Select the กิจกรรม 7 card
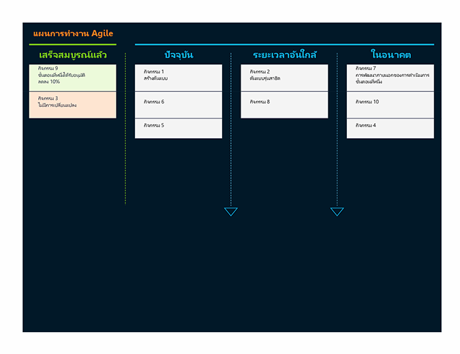The height and width of the screenshot is (354, 460). pyautogui.click(x=390, y=78)
